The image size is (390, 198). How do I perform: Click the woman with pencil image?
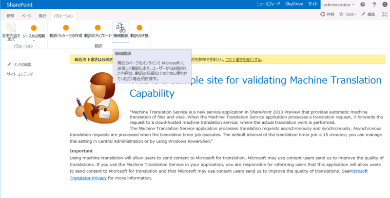99,97
